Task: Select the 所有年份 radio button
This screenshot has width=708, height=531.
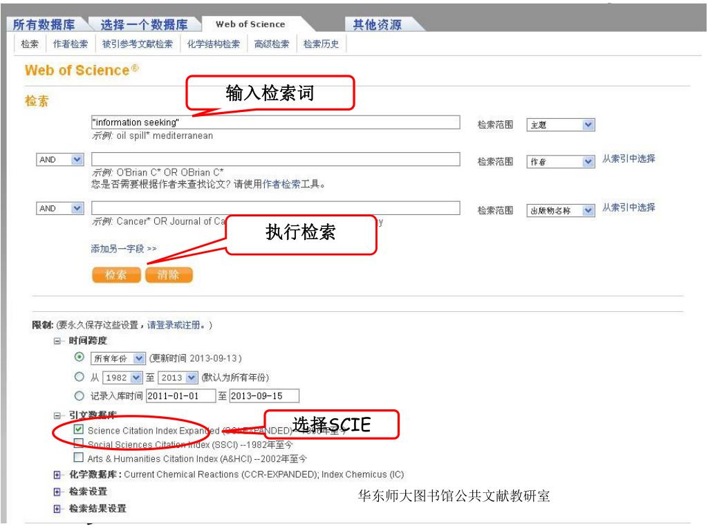Action: pos(80,357)
